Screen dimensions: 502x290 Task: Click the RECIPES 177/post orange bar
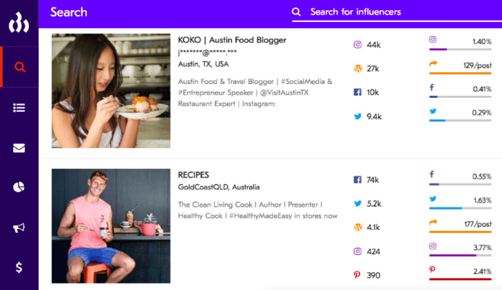pos(460,231)
